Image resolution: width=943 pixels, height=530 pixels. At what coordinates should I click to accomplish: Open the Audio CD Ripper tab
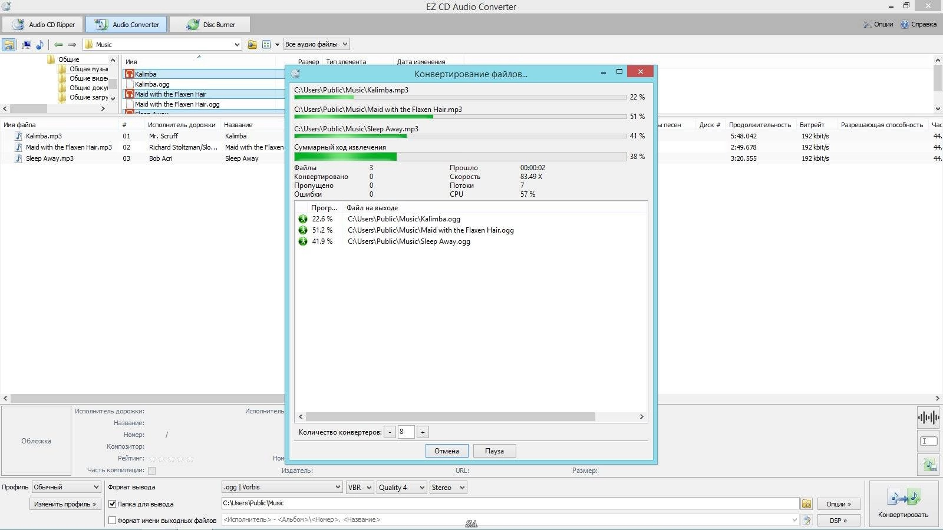pyautogui.click(x=43, y=25)
